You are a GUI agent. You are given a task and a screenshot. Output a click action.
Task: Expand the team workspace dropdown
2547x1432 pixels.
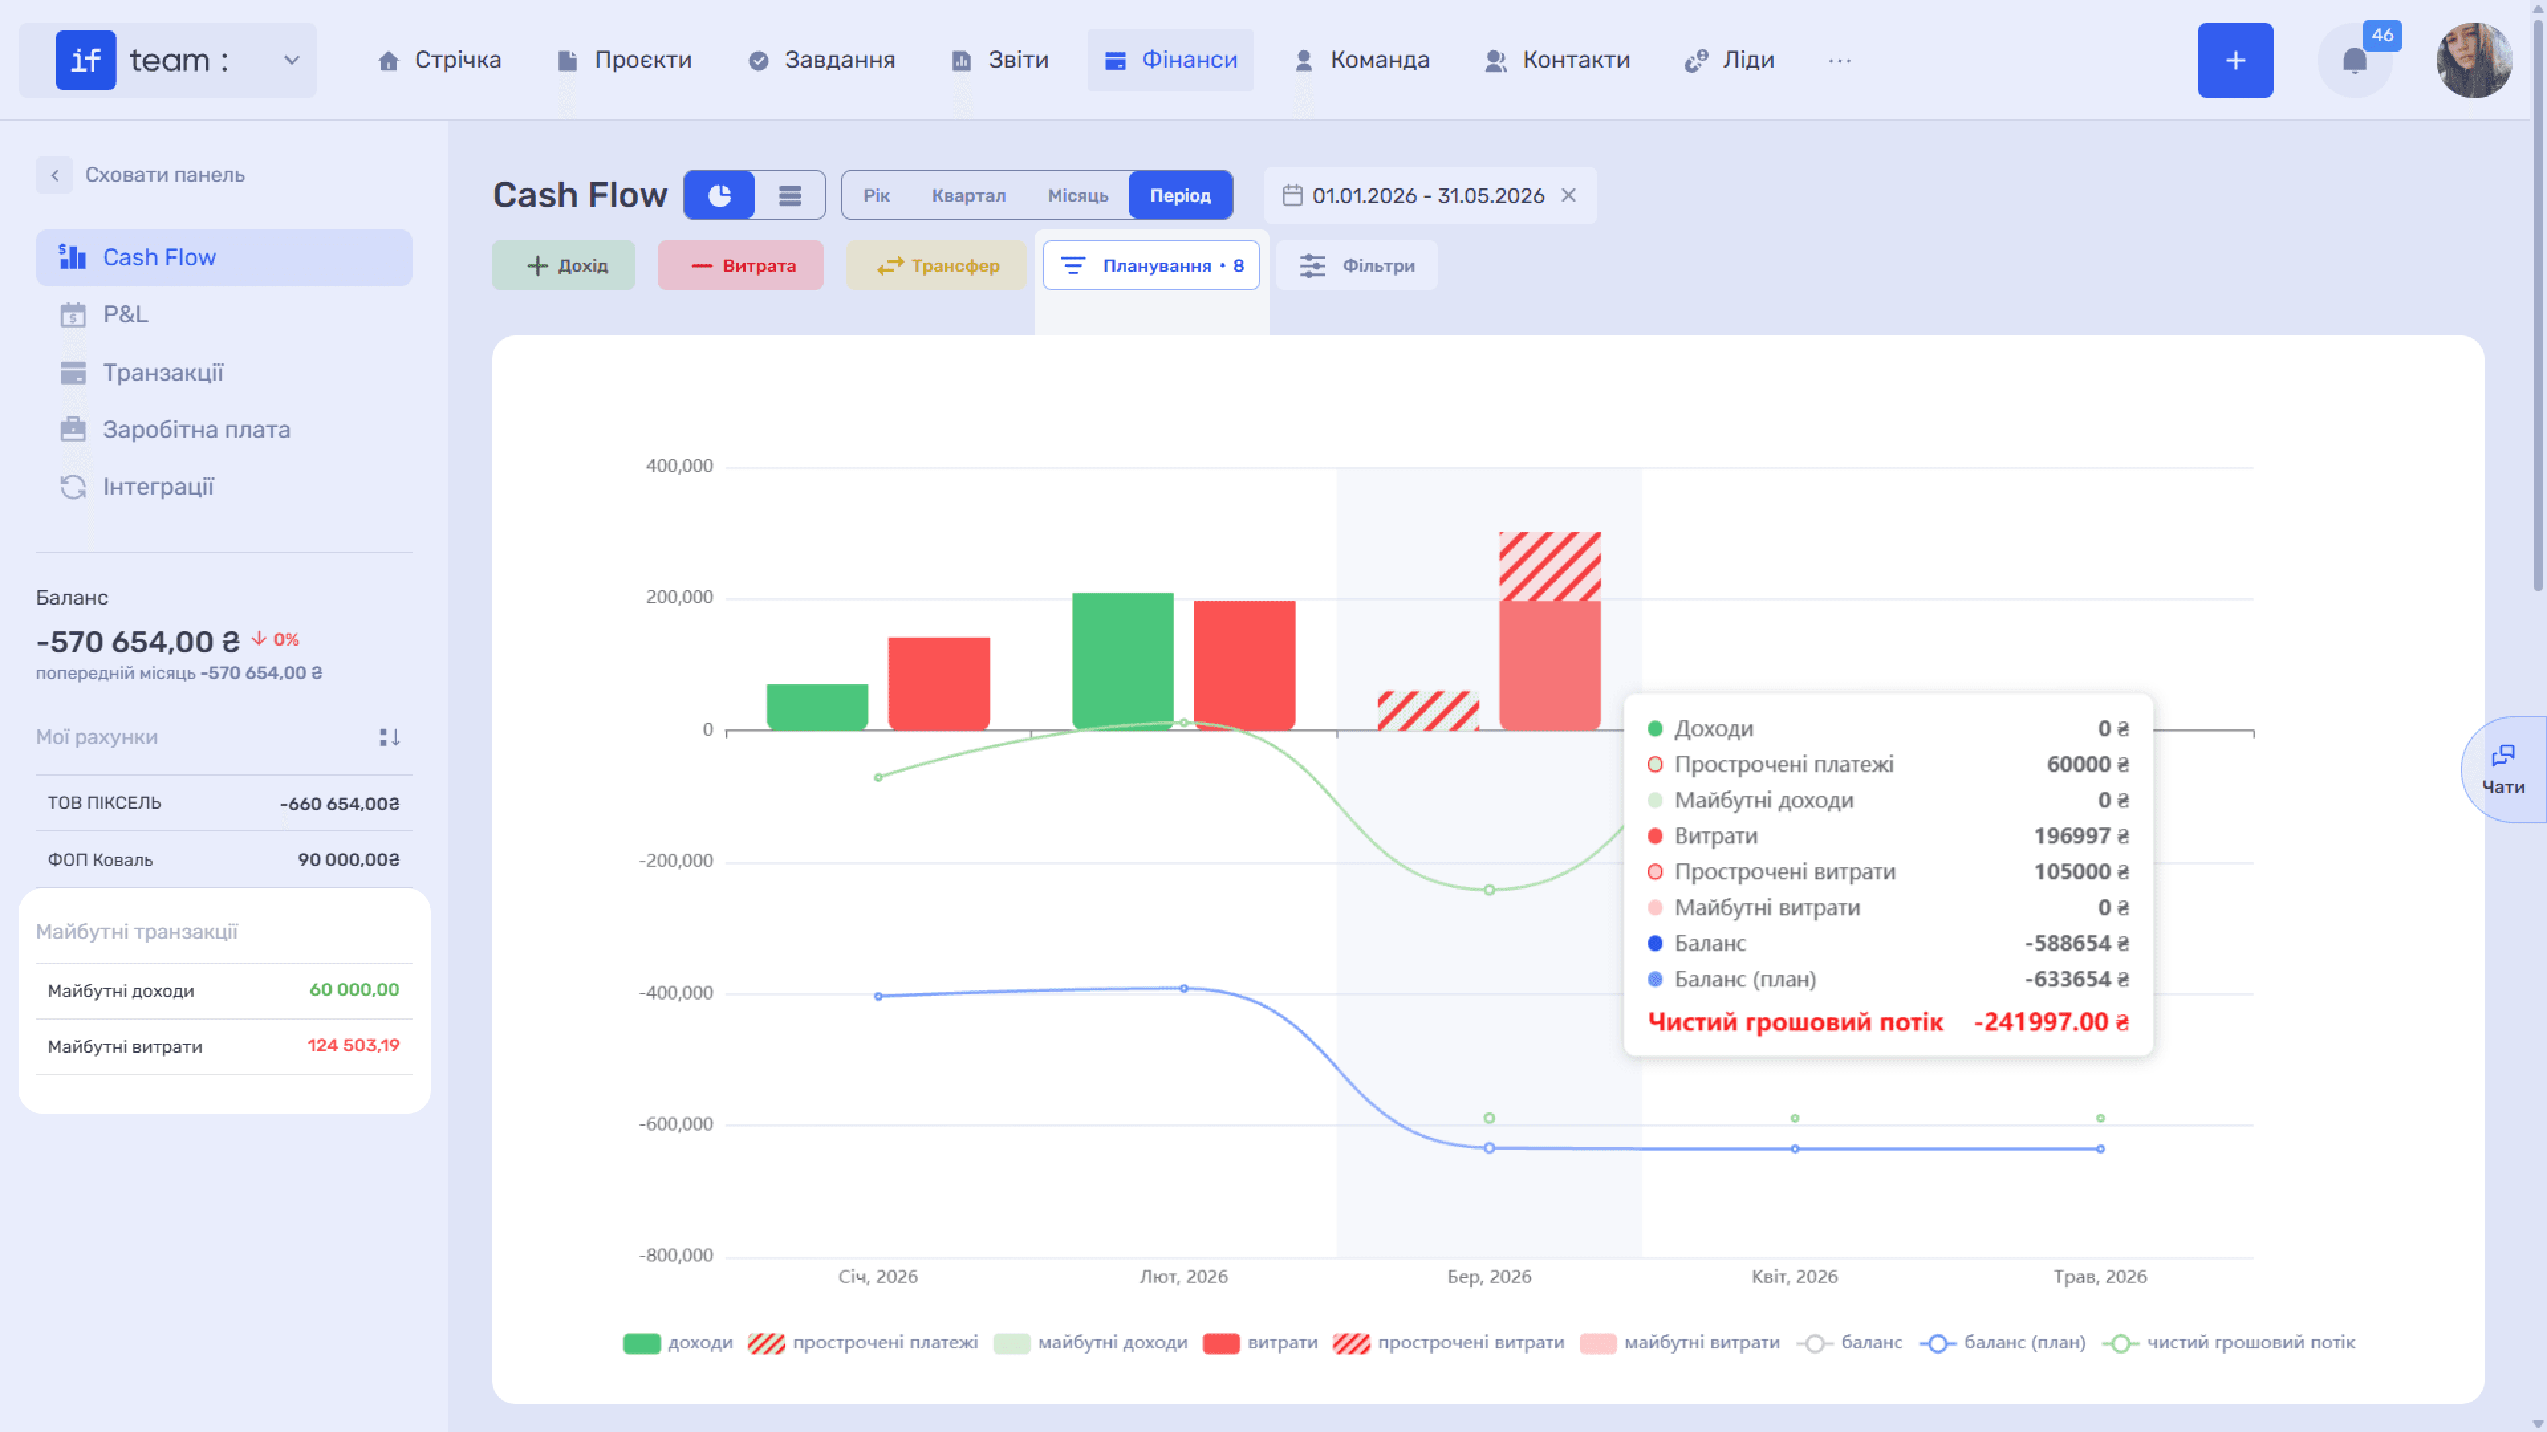pyautogui.click(x=292, y=60)
